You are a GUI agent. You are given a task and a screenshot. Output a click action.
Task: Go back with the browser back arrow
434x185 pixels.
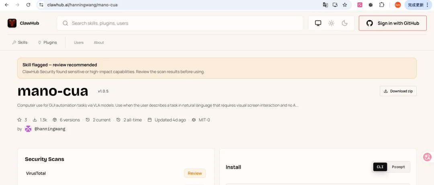[x=7, y=5]
